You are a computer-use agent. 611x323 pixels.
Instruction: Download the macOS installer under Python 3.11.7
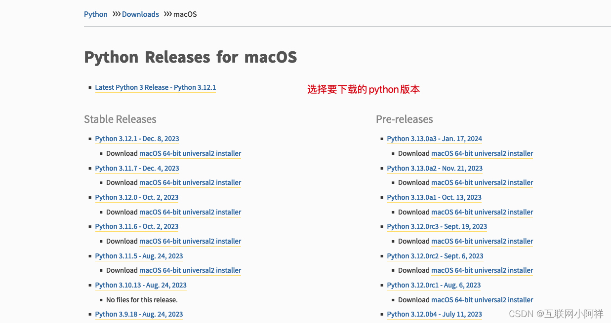pyautogui.click(x=190, y=182)
